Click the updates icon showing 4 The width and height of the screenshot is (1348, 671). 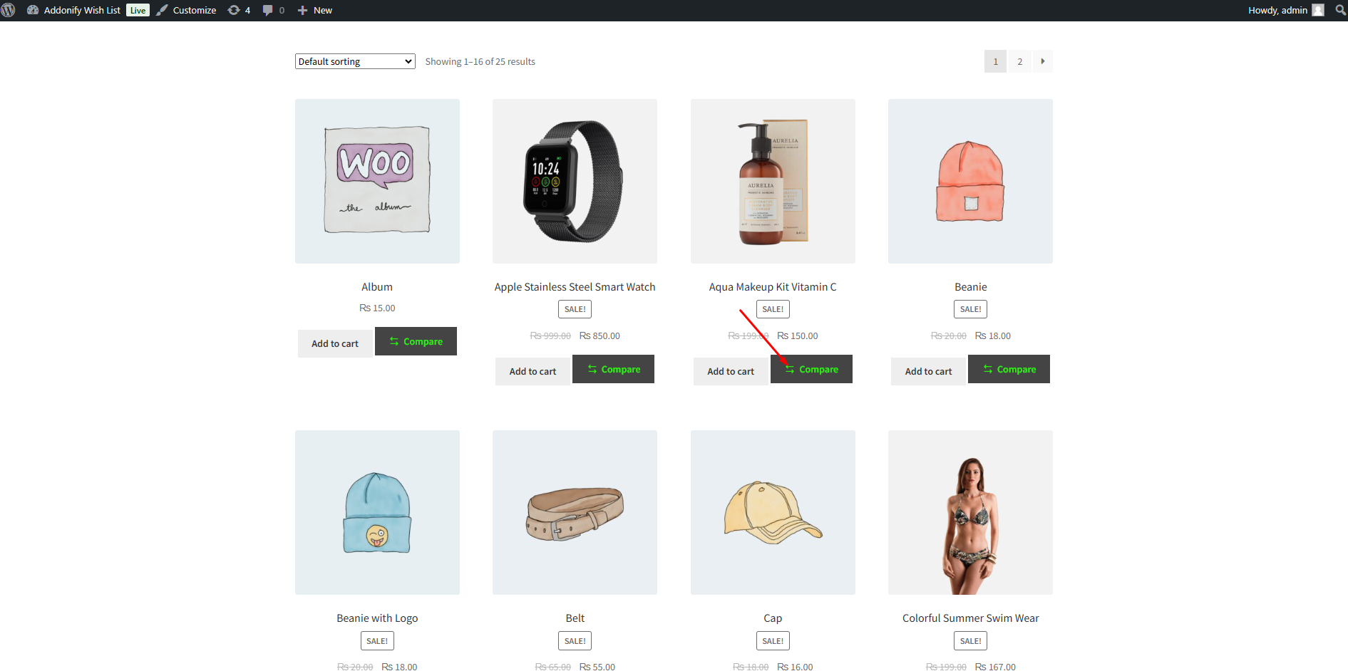click(x=235, y=10)
